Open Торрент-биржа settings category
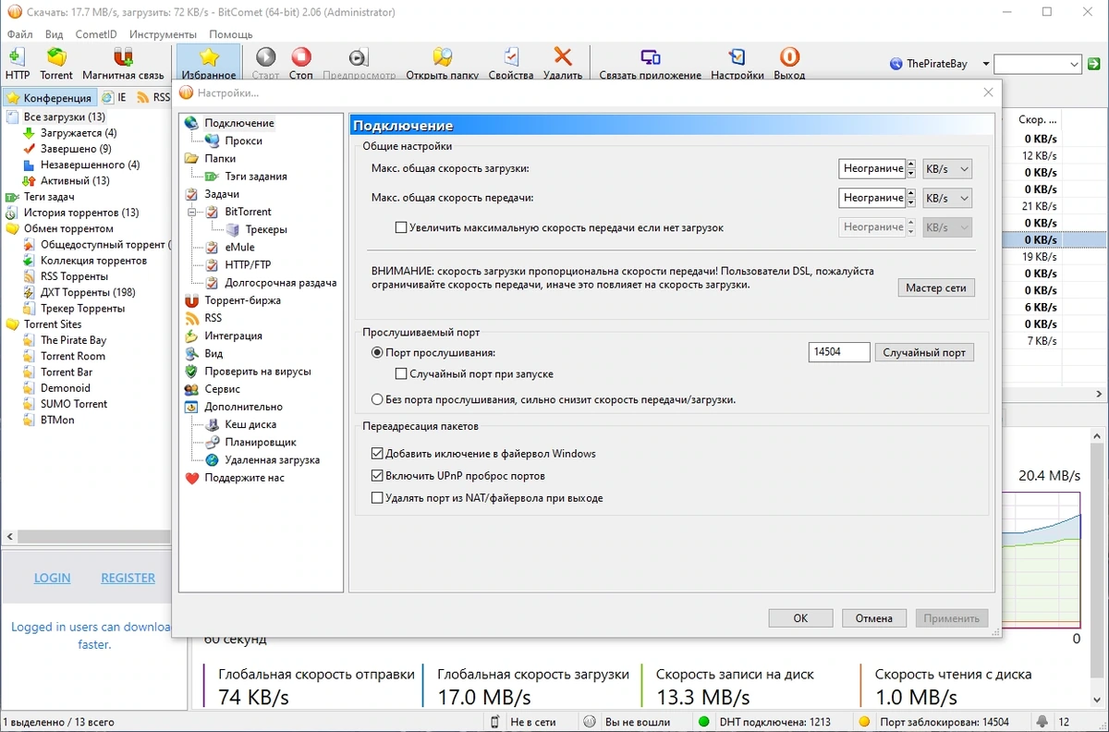The width and height of the screenshot is (1109, 732). (x=242, y=300)
